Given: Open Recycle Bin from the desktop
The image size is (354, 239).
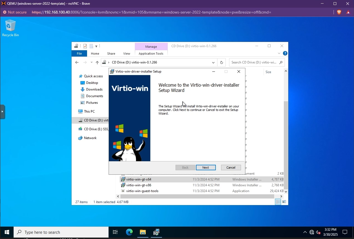Looking at the screenshot, I should click(x=10, y=26).
